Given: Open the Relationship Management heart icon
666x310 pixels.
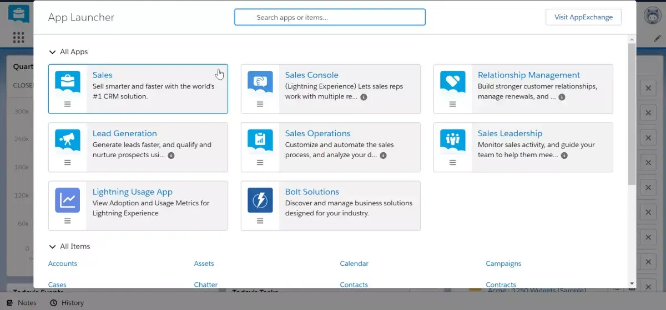Looking at the screenshot, I should (453, 82).
